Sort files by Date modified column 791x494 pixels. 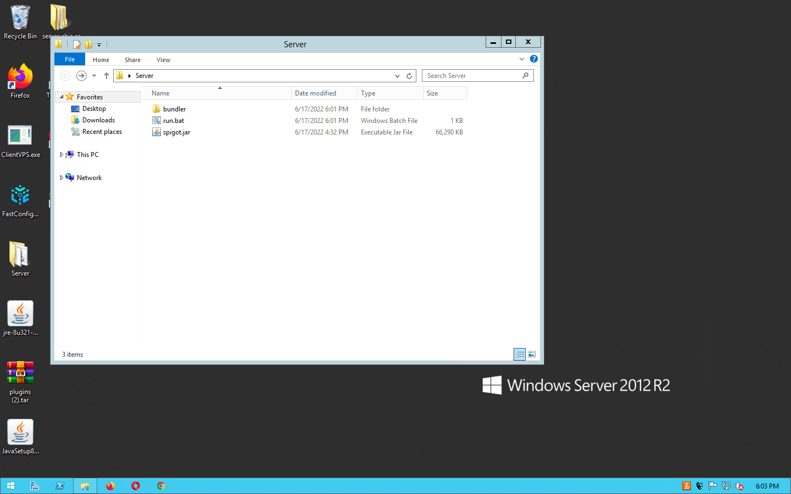point(315,93)
